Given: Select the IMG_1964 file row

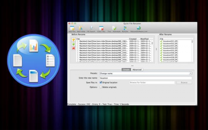Looking at the screenshot, I should [x=114, y=41].
